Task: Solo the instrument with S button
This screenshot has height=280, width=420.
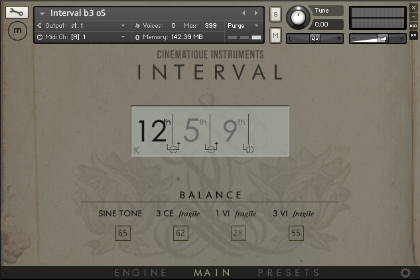Action: point(275,14)
